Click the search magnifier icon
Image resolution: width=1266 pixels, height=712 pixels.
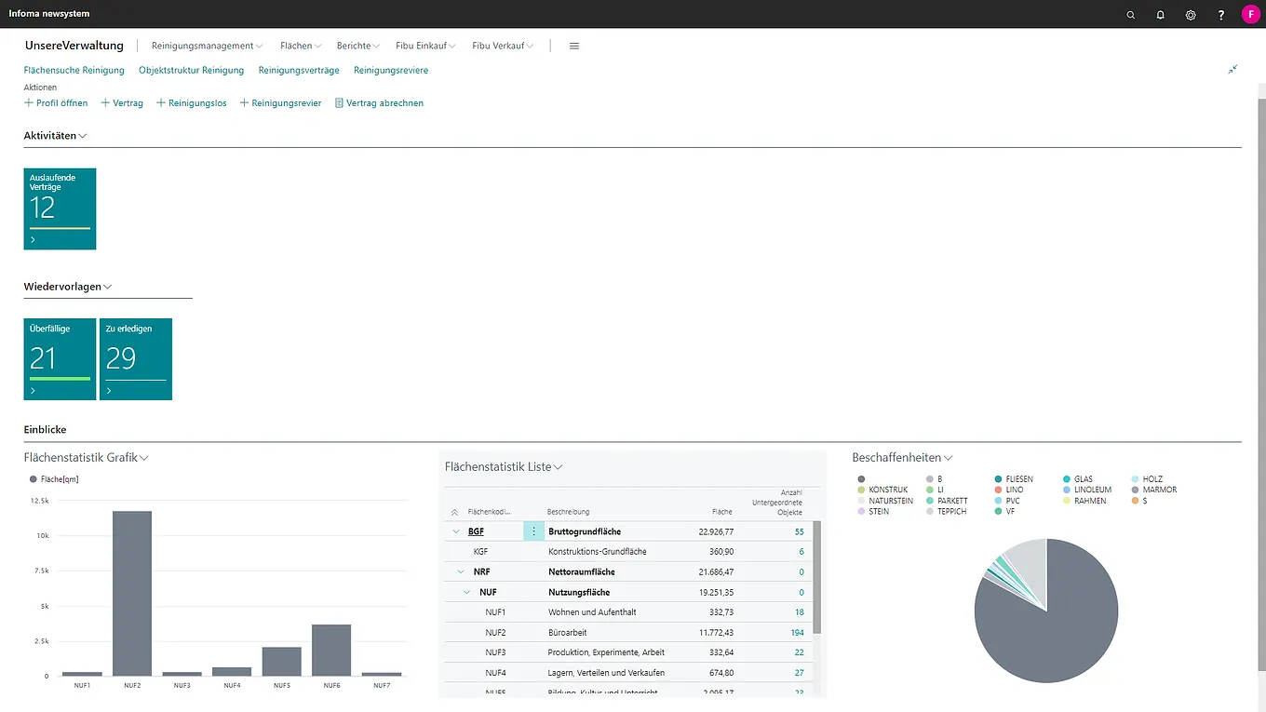tap(1131, 15)
